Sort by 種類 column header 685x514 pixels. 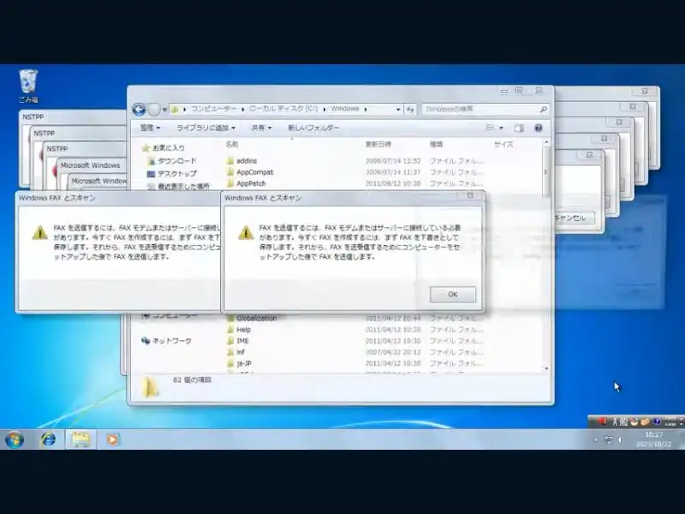coord(437,144)
